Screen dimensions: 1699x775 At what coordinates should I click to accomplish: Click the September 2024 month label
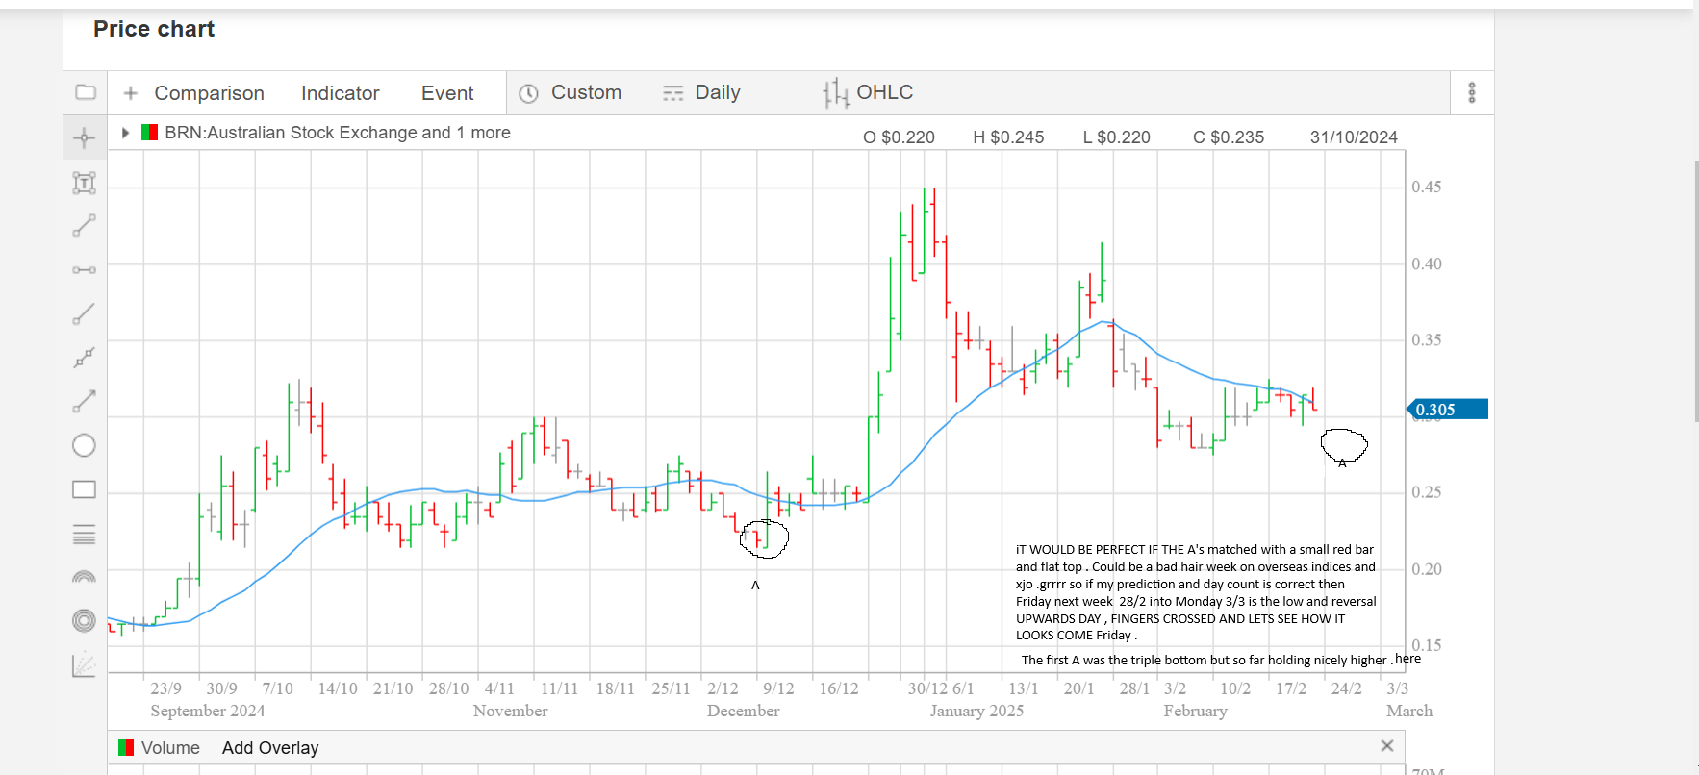tap(208, 711)
